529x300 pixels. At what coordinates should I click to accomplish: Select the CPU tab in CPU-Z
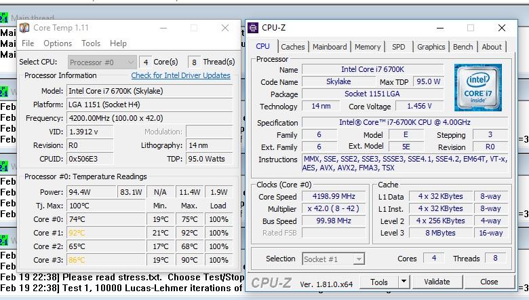click(263, 46)
